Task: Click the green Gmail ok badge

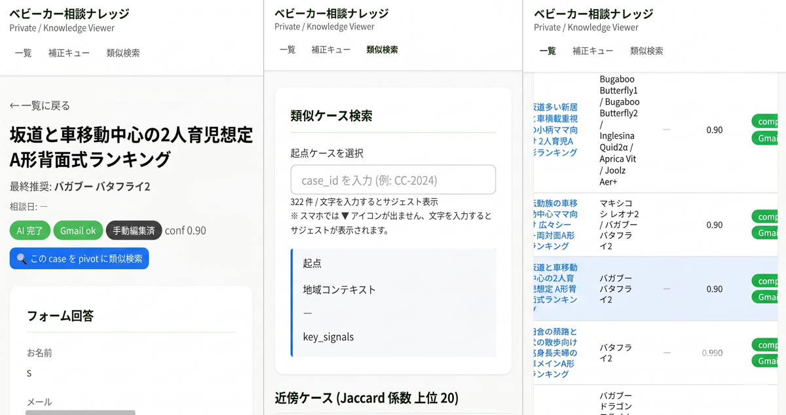Action: tap(78, 230)
